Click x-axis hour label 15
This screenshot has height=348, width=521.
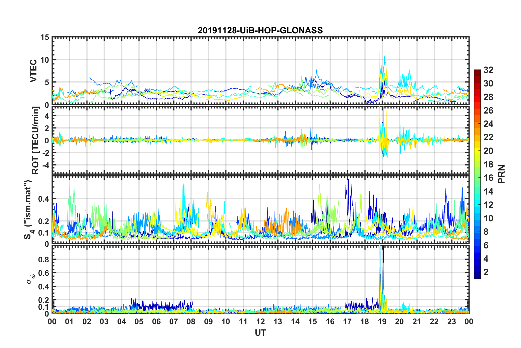(313, 321)
